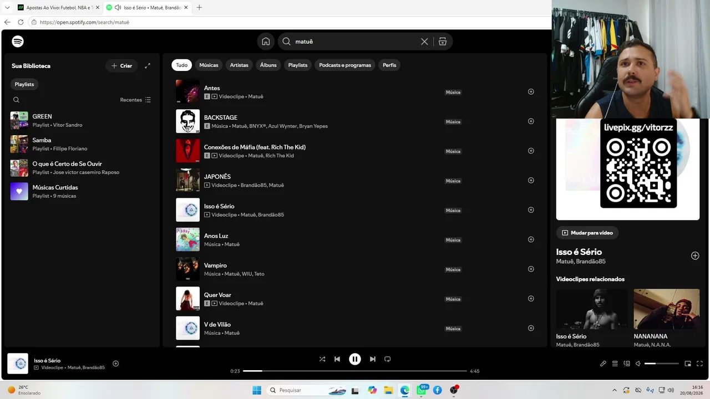Click Mudar para vídeo button
This screenshot has width=710, height=399.
point(587,233)
